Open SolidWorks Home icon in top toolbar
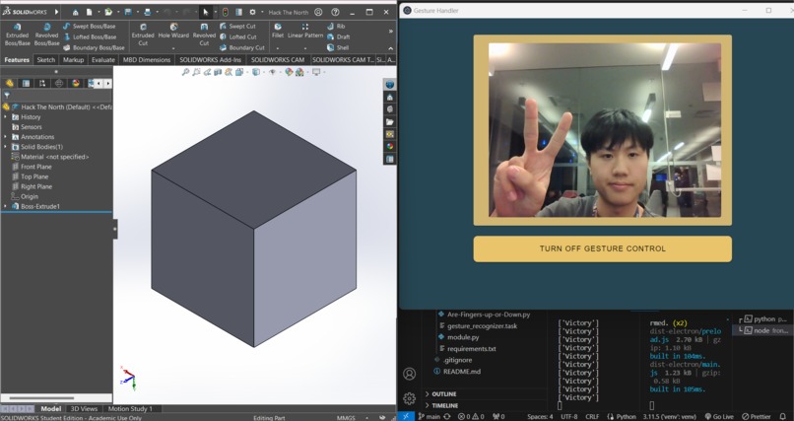This screenshot has width=794, height=421. click(76, 12)
